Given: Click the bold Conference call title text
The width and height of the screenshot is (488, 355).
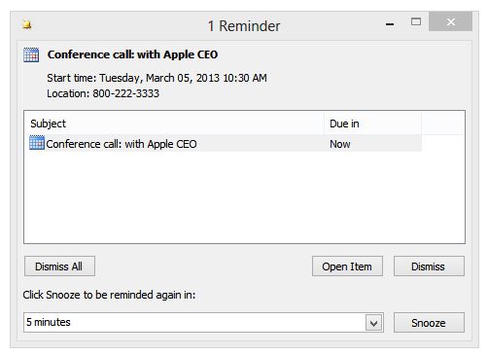Looking at the screenshot, I should [x=132, y=54].
